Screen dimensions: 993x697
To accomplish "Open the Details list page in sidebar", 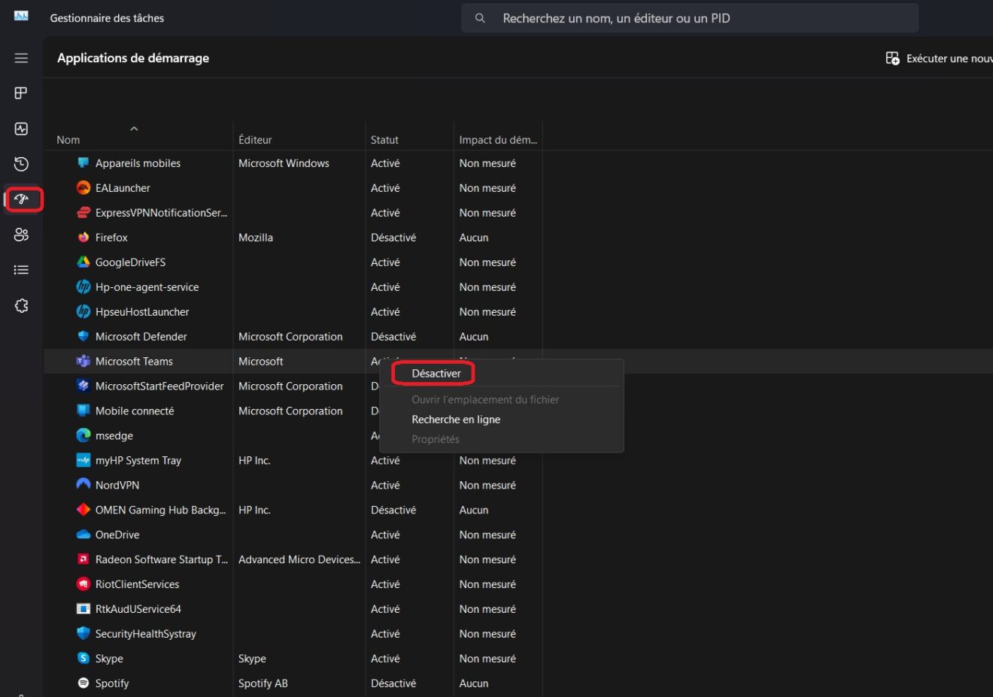I will click(x=21, y=270).
